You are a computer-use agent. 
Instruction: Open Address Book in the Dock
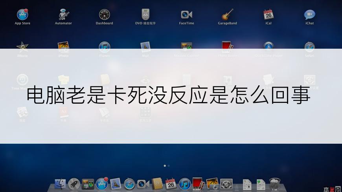tap(157, 184)
